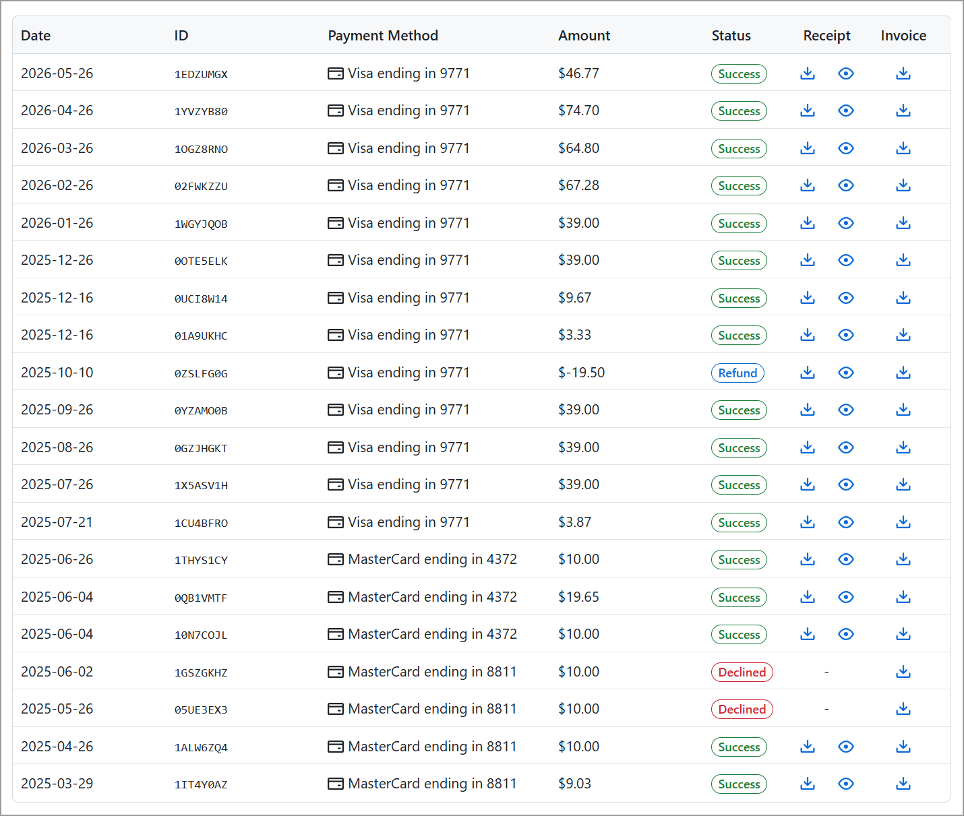Download receipt for the $19.65 payment

pyautogui.click(x=808, y=597)
